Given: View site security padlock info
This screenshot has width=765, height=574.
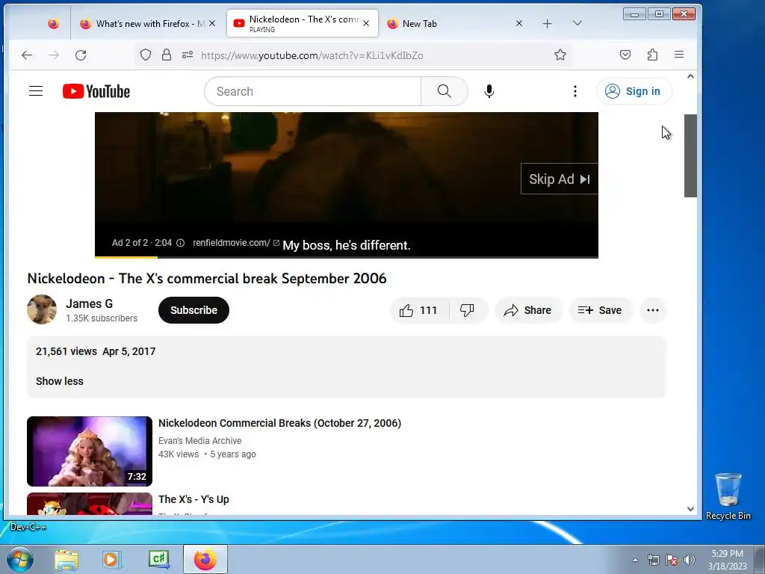Looking at the screenshot, I should point(167,55).
